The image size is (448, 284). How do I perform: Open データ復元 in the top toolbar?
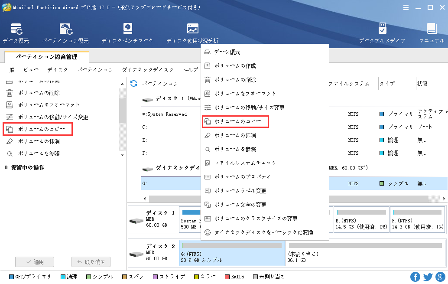(16, 33)
